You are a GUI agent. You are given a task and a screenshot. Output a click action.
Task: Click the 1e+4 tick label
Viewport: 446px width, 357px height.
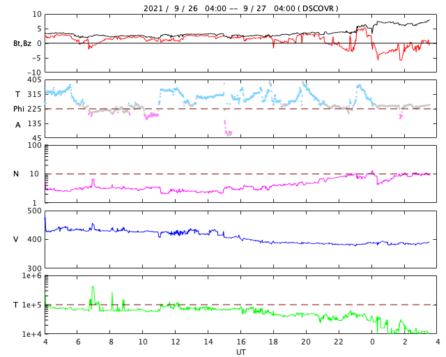tap(32, 334)
